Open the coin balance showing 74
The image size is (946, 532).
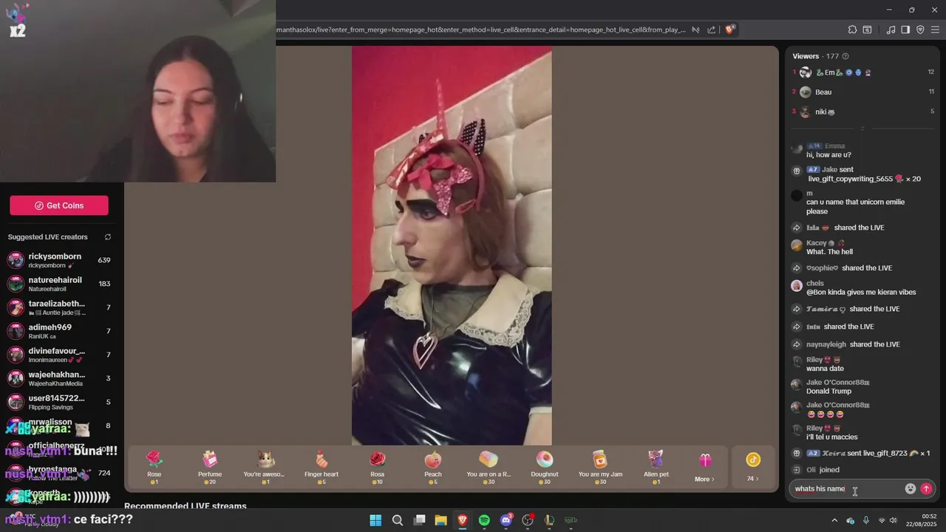[752, 468]
